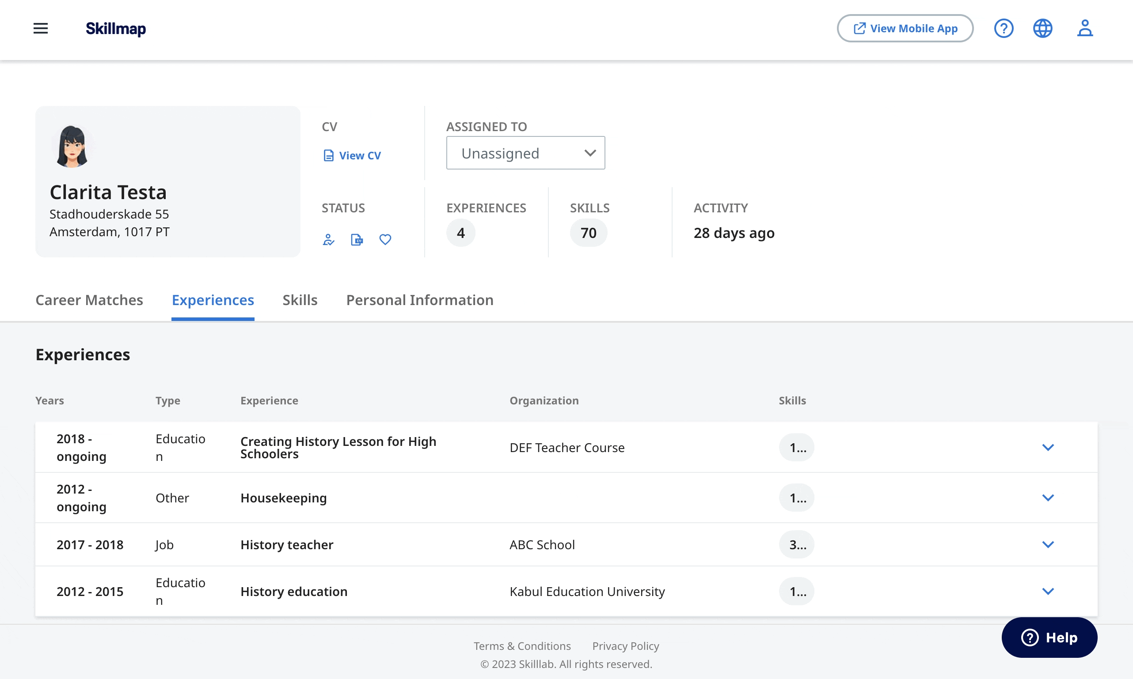The image size is (1133, 679).
Task: Click the Experiences count badge 4
Action: click(461, 233)
